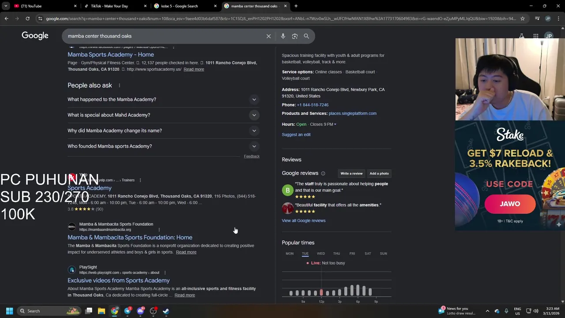Viewport: 565px width, 318px height.
Task: Bookmark this page with the star icon
Action: [x=523, y=19]
